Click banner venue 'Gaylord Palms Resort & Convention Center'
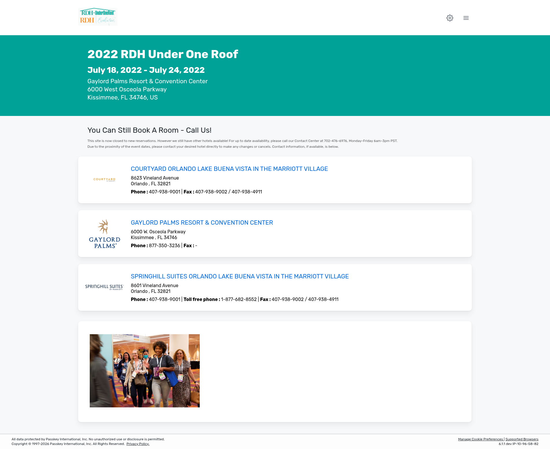 tap(147, 81)
